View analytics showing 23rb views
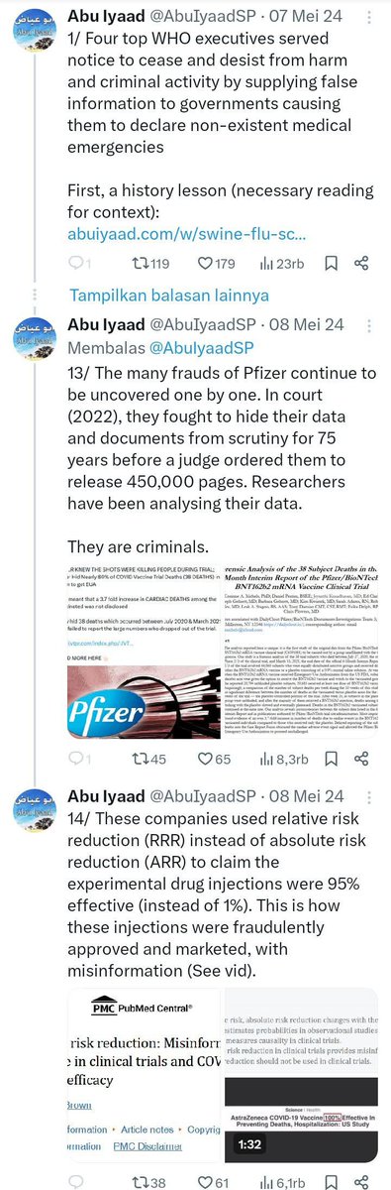 282,264
